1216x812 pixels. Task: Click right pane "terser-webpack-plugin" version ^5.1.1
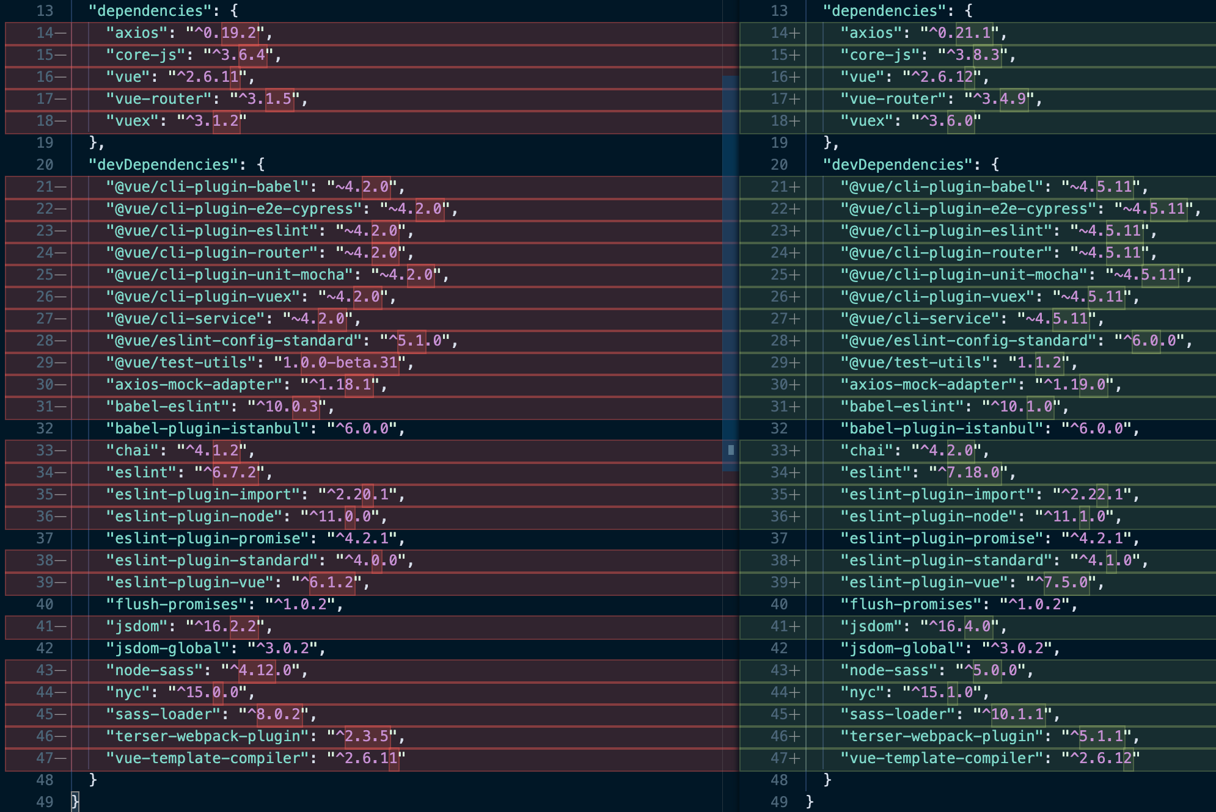(1096, 736)
